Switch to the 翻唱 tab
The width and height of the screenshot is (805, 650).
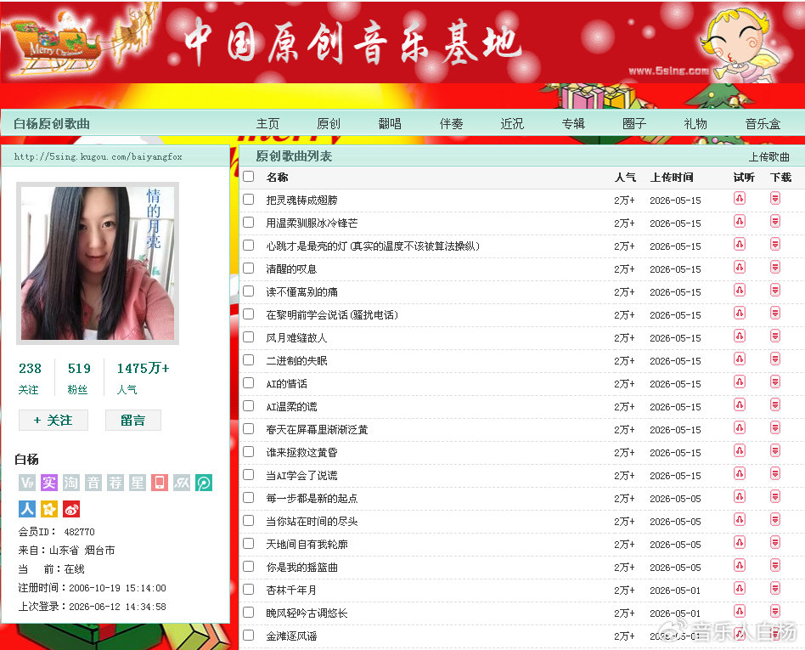[x=390, y=124]
